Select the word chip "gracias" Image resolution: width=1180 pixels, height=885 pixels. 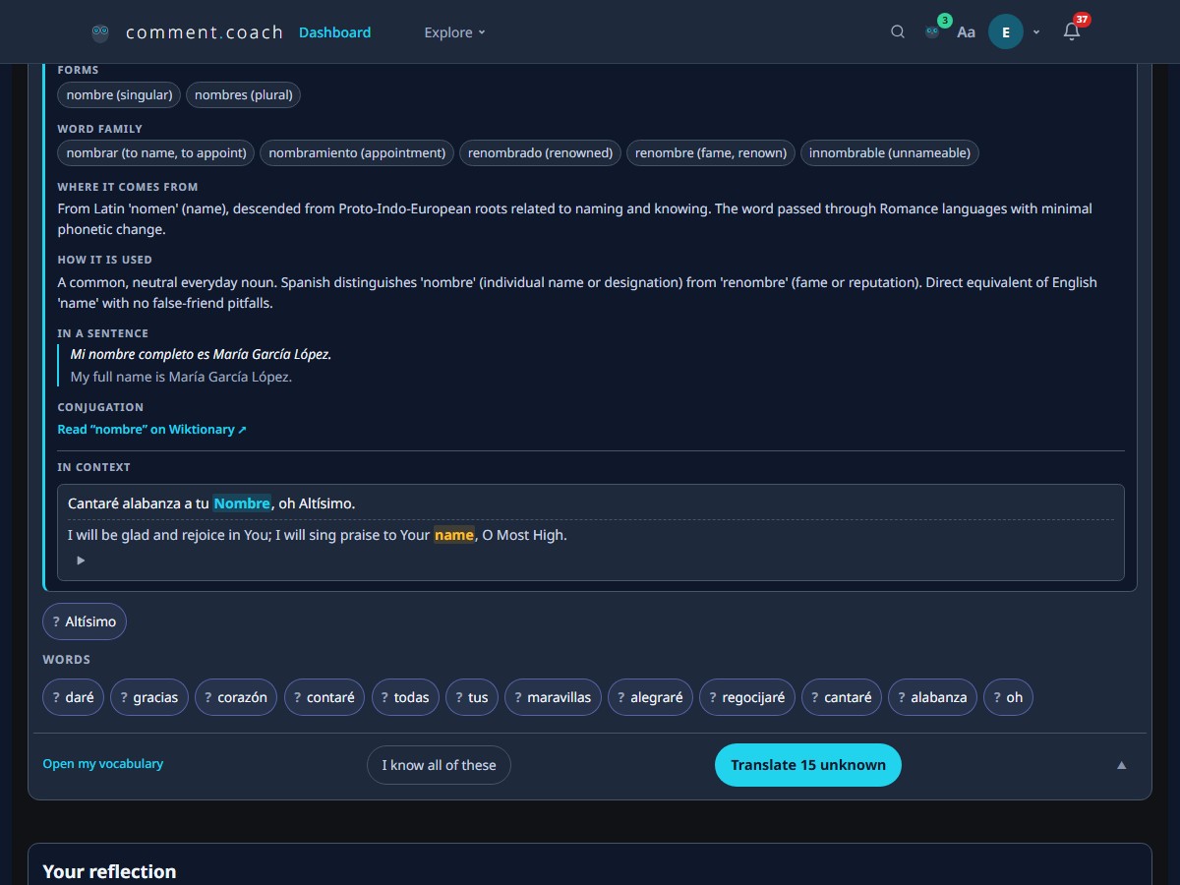[149, 697]
